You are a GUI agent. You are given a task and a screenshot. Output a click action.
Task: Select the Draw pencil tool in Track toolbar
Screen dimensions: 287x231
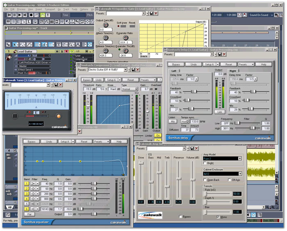(28, 44)
